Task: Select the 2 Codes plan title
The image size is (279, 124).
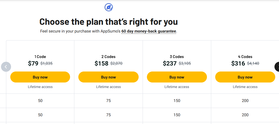Action: pos(108,57)
